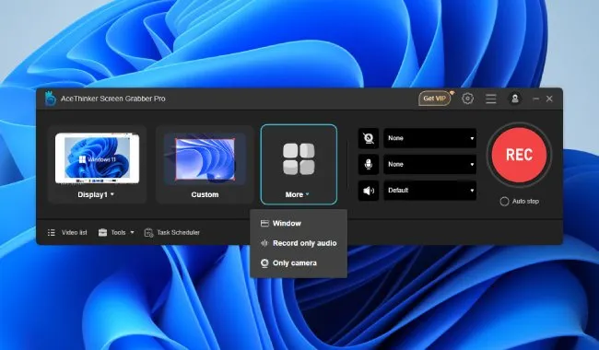This screenshot has width=599, height=350.
Task: Open the Tools menu label
Action: [118, 232]
